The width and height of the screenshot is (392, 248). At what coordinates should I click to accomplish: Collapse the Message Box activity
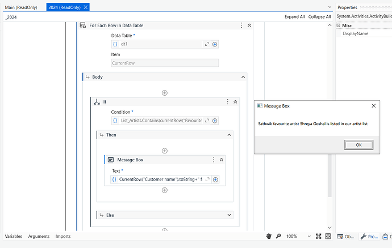[221, 160]
